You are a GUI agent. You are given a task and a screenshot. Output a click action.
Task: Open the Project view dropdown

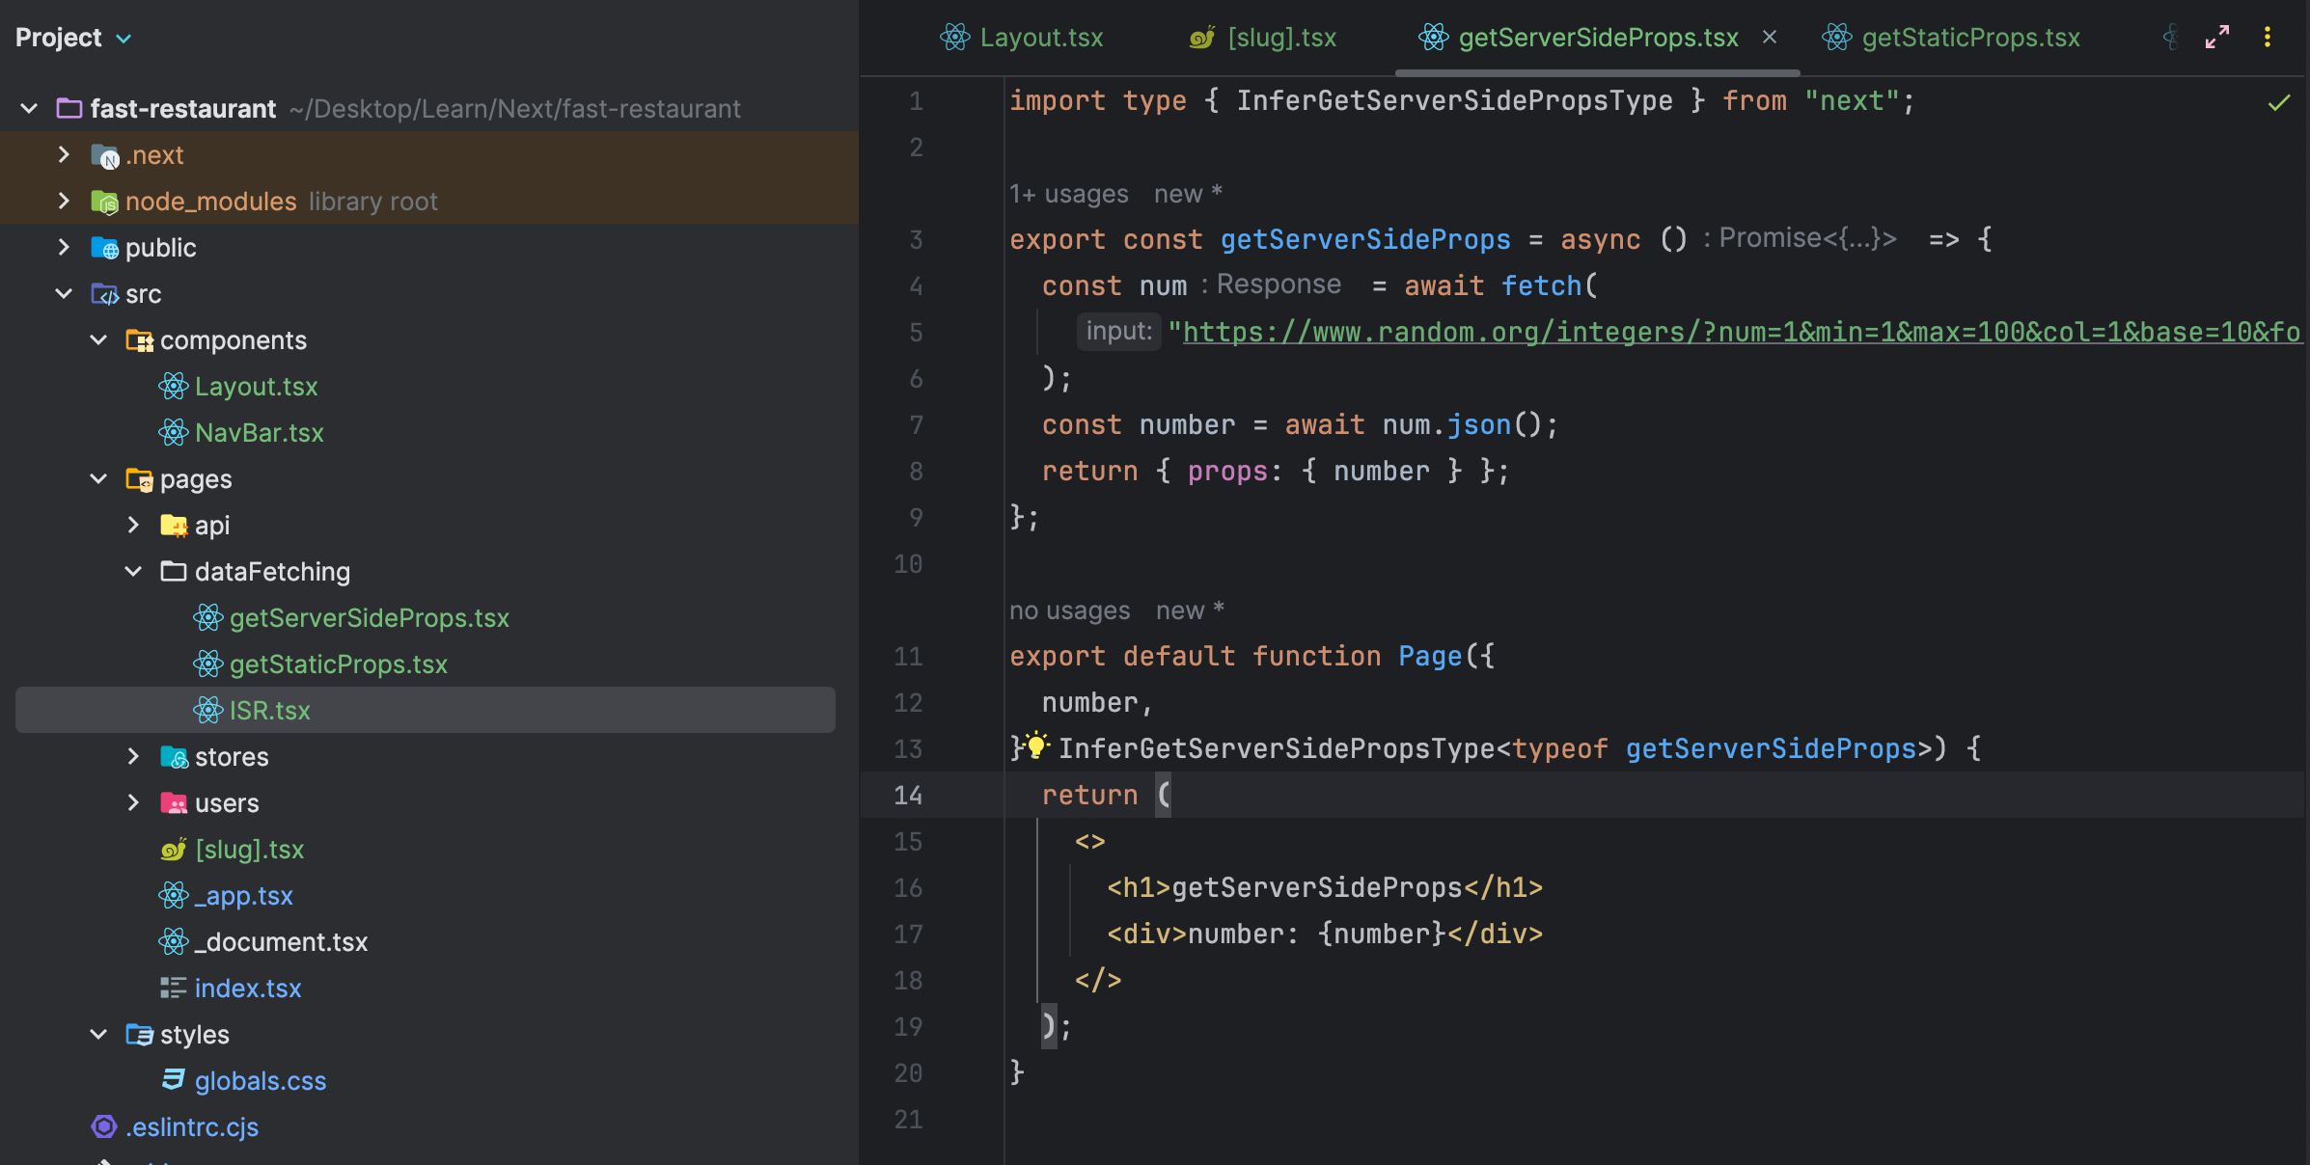[124, 39]
